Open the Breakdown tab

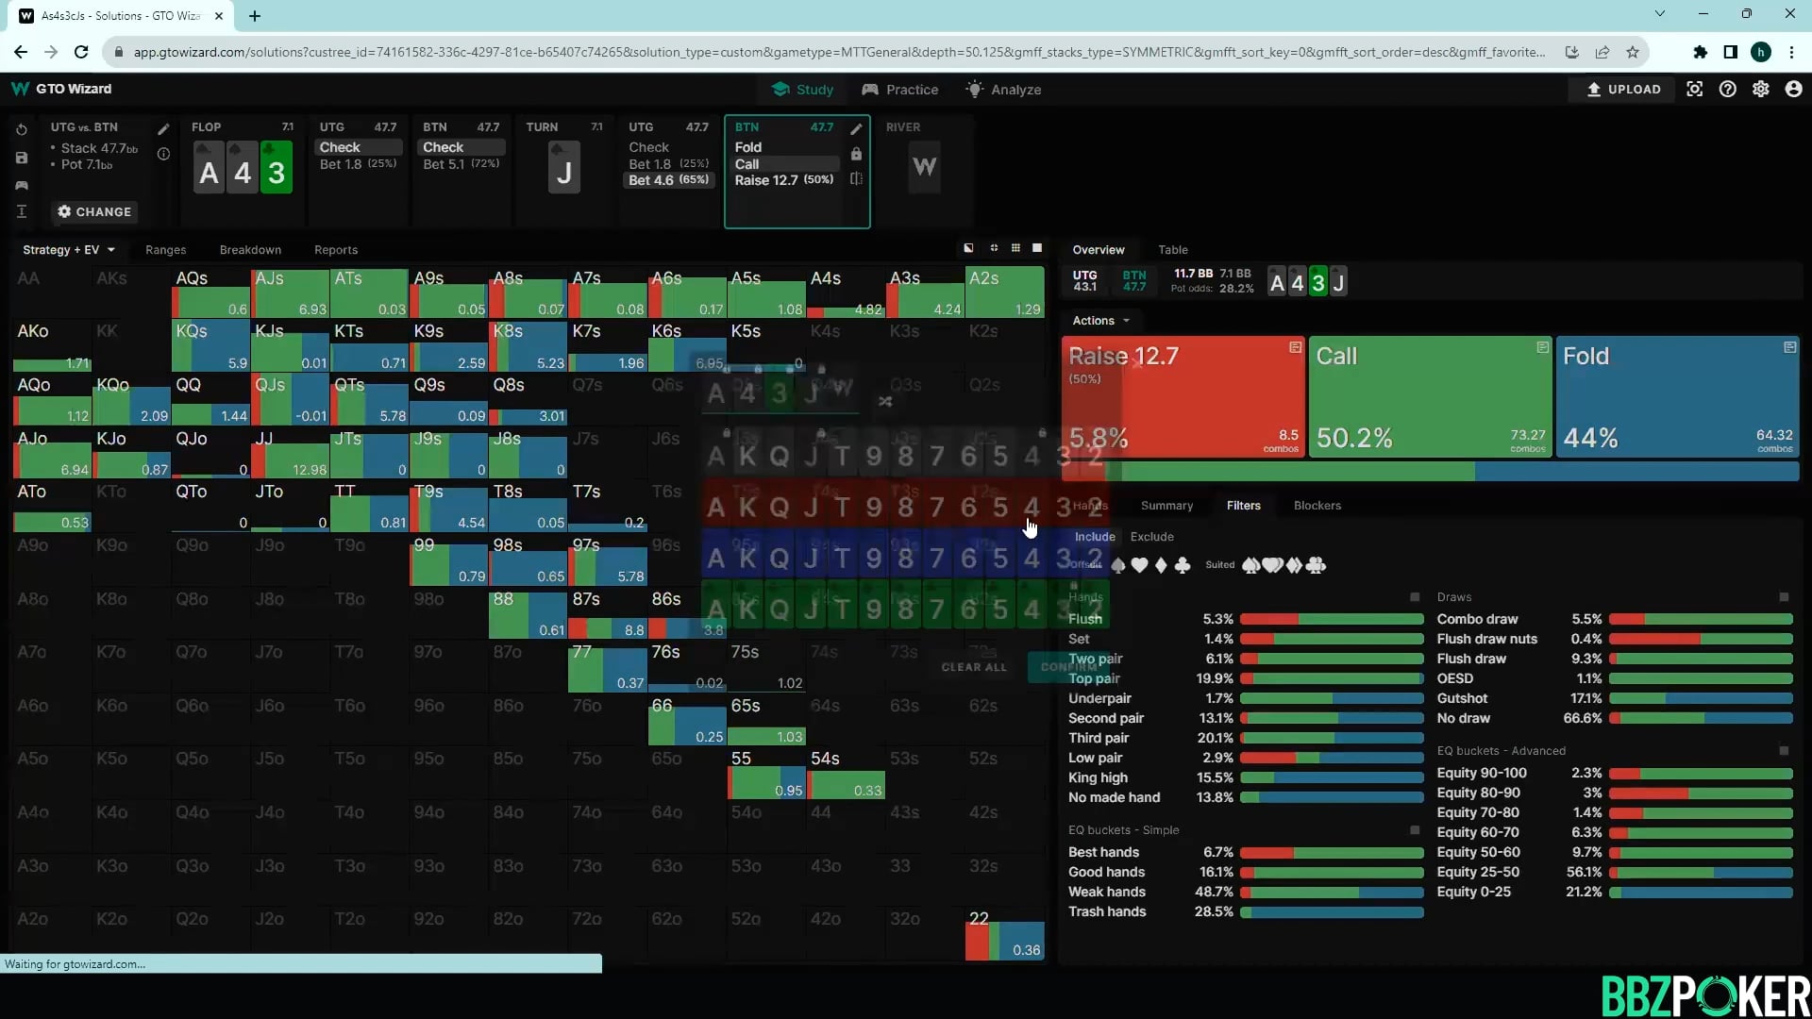[x=250, y=250]
